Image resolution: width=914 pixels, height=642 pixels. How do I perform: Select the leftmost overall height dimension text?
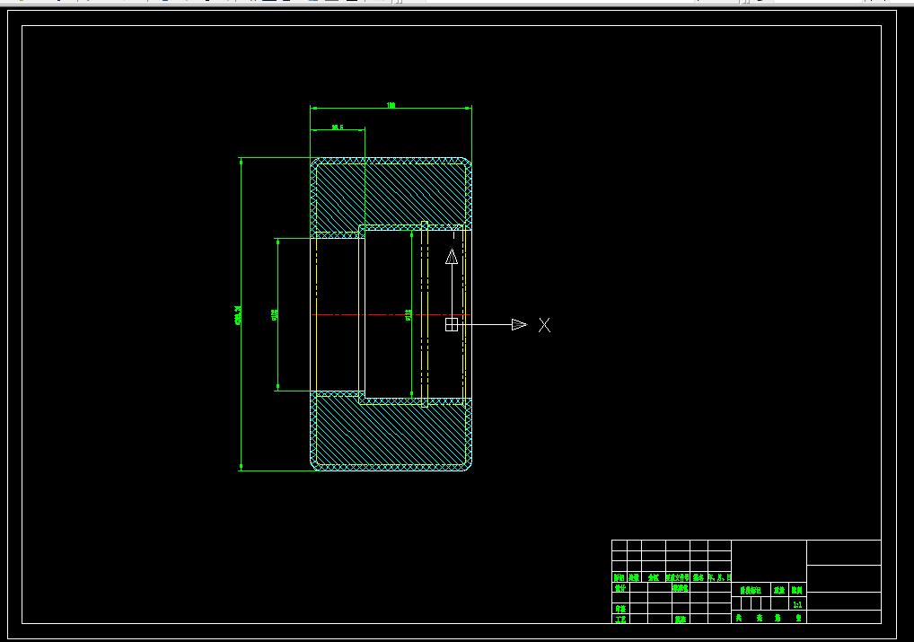coord(238,315)
